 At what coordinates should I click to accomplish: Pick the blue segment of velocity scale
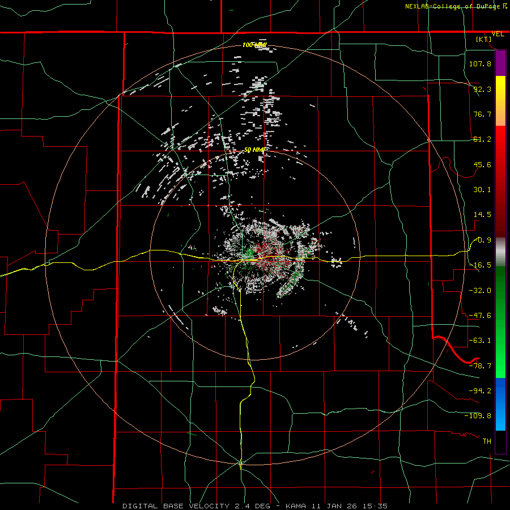tap(500, 404)
